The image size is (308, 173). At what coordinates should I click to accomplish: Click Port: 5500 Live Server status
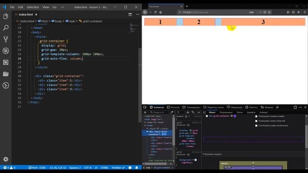click(37, 168)
